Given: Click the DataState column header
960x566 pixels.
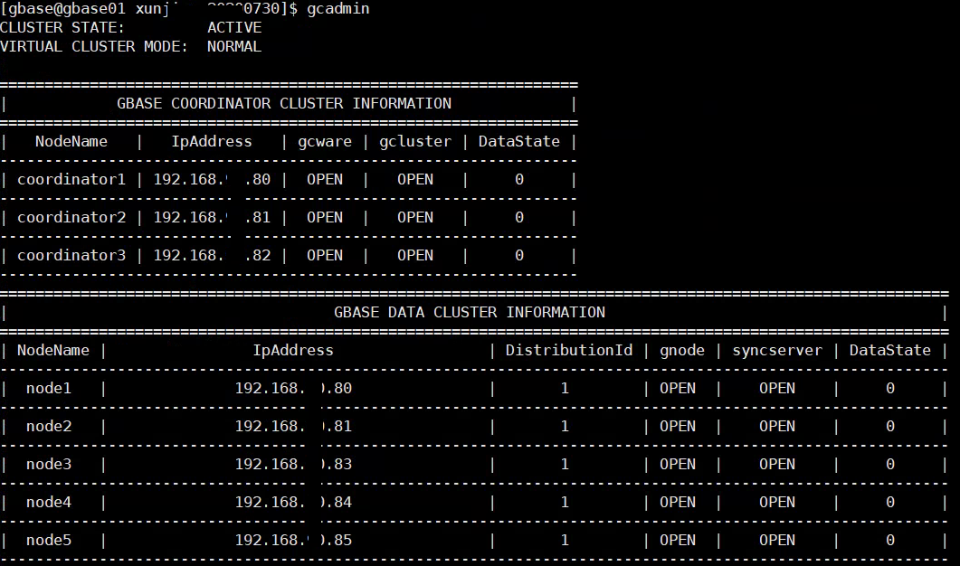Looking at the screenshot, I should pos(519,141).
